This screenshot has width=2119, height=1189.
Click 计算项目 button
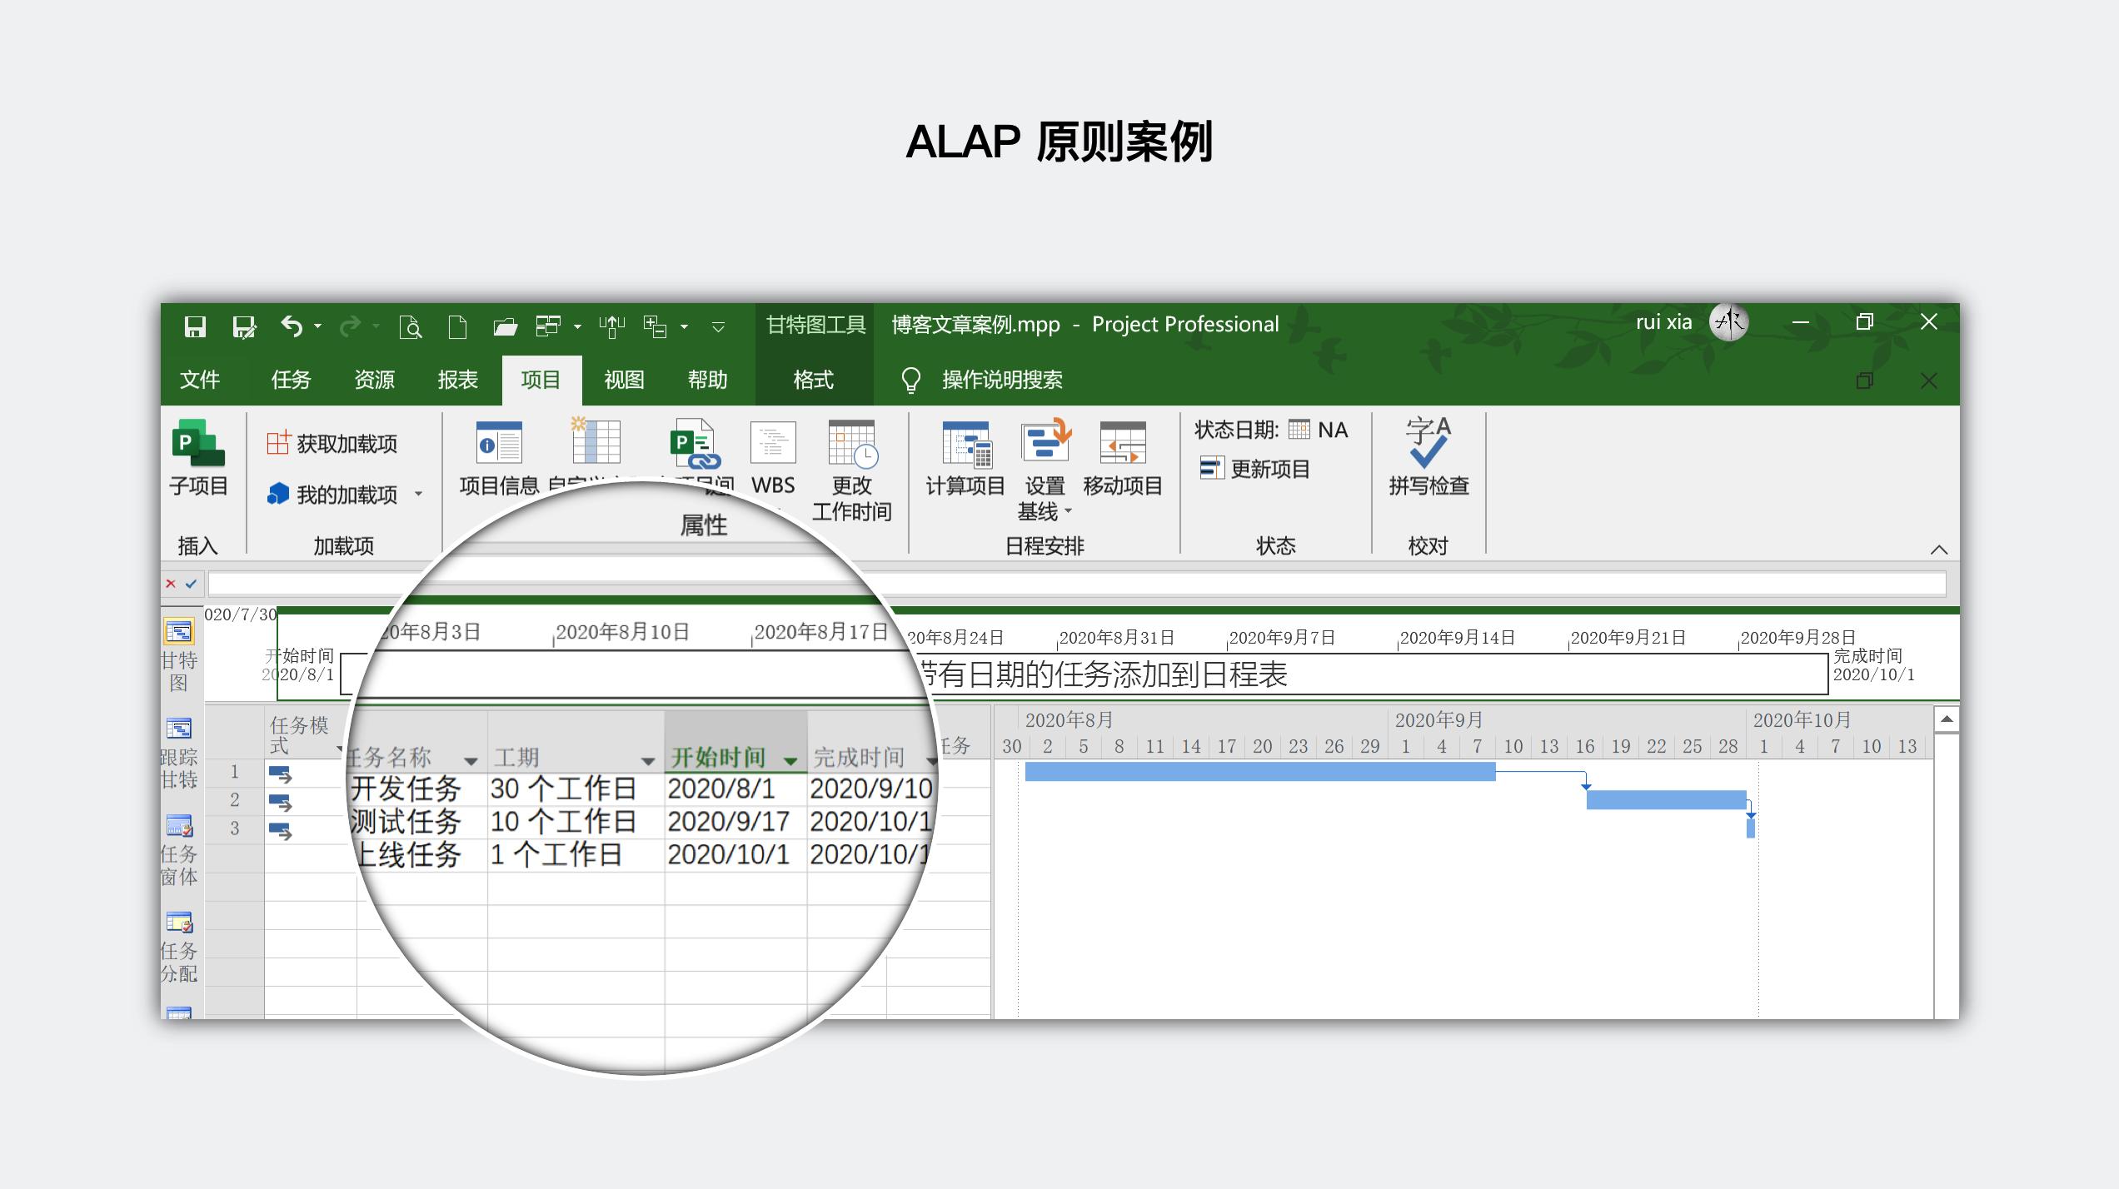[x=965, y=458]
